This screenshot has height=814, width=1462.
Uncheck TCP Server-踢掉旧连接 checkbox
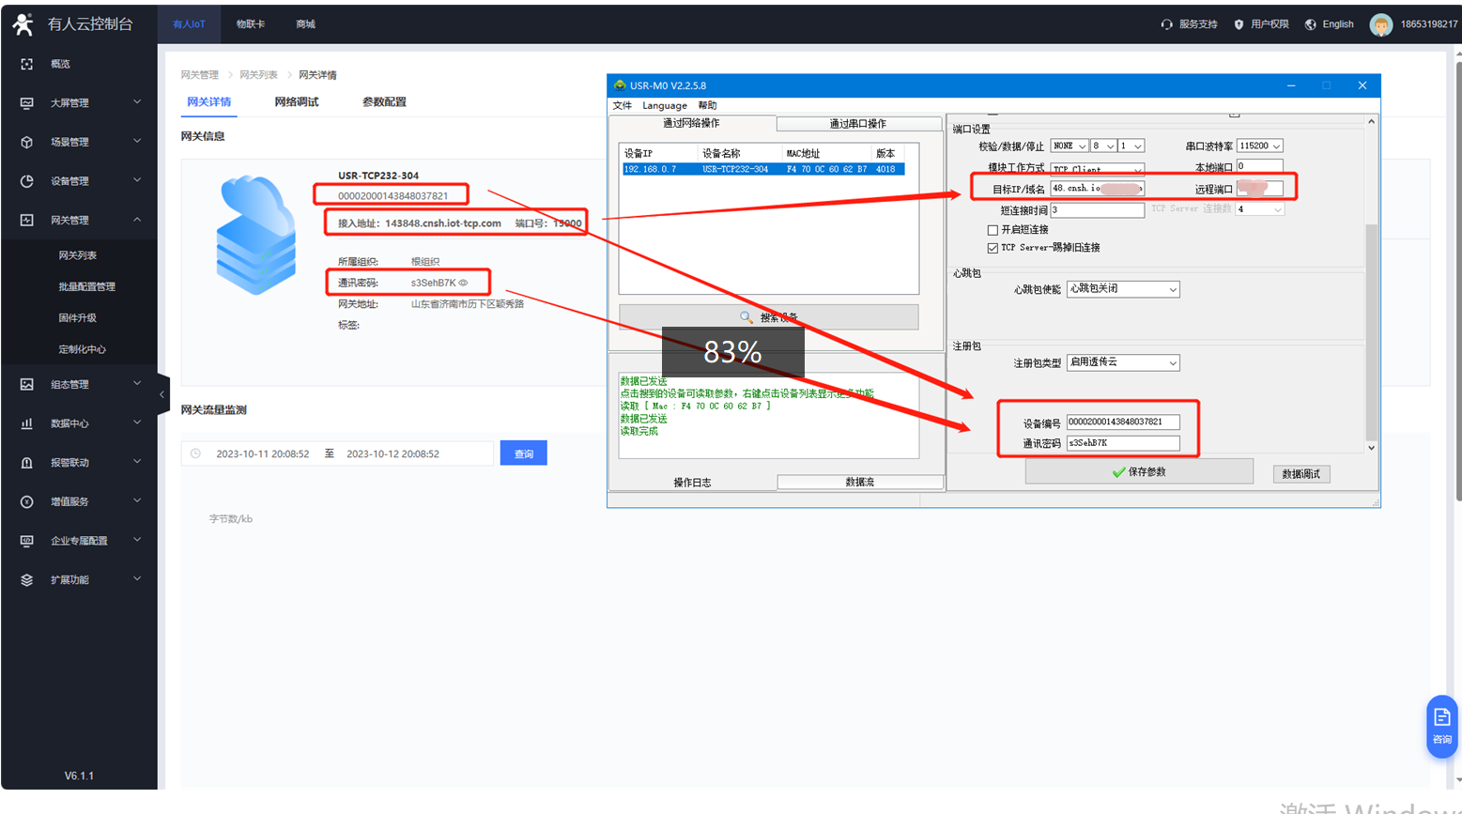pyautogui.click(x=993, y=248)
